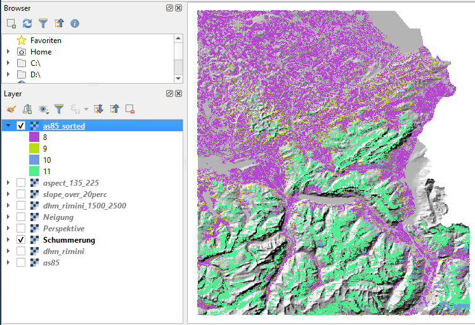Screen dimensions: 475x325
Task: Click the Add Group icon in Layer panel
Action: click(x=27, y=109)
